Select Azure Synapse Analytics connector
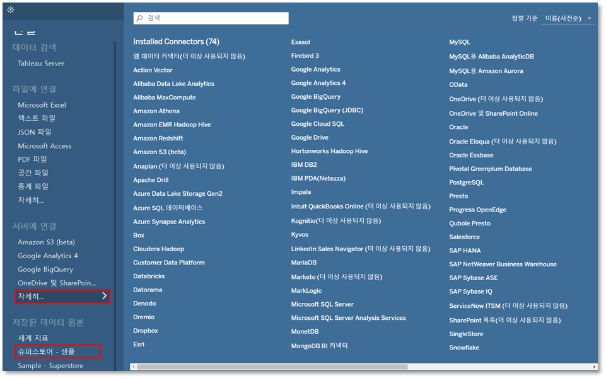This screenshot has width=606, height=379. click(169, 222)
